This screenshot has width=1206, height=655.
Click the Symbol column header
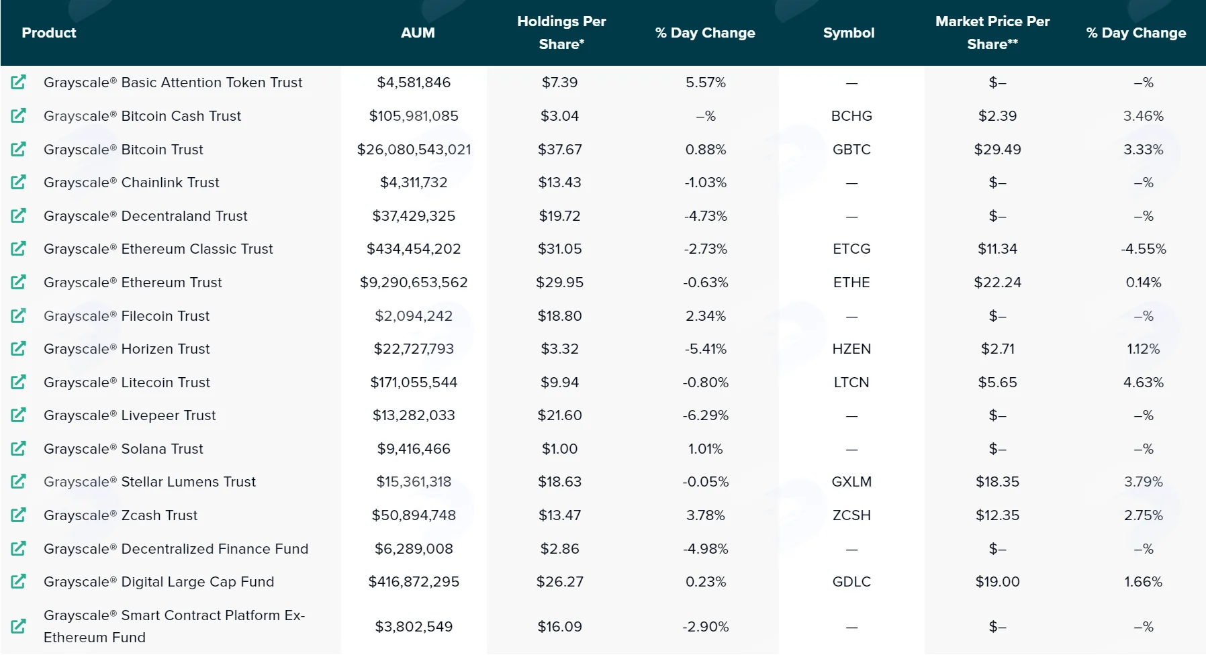(x=849, y=32)
